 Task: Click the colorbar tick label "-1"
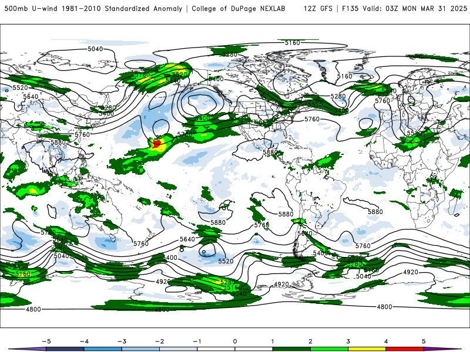point(197,341)
